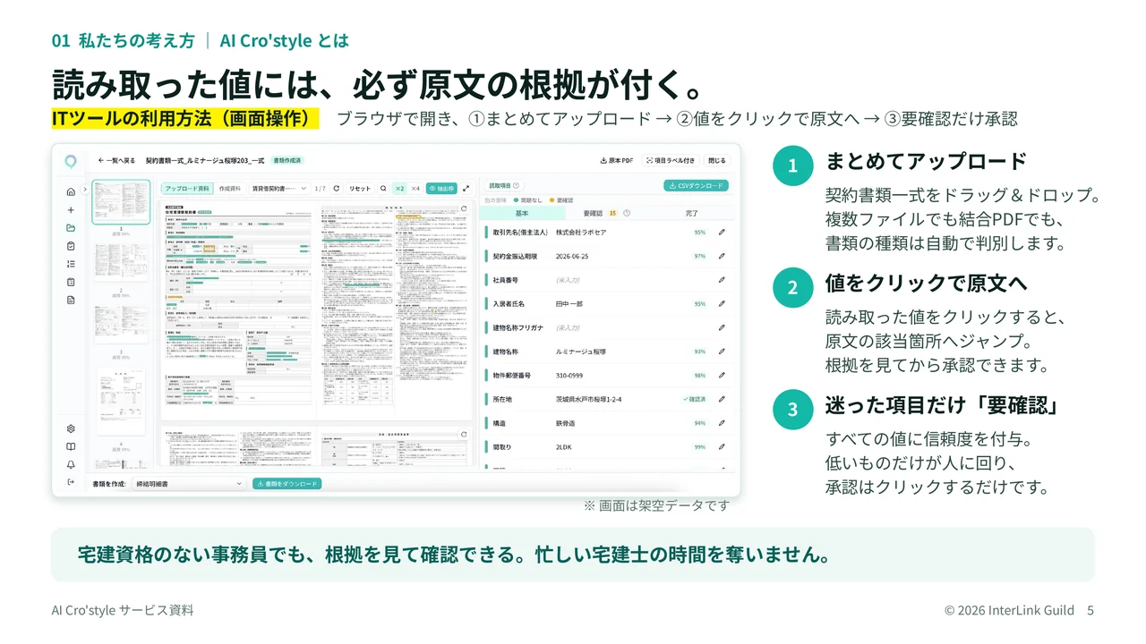Click pencil icon for 入居者氏名 row
Image resolution: width=1146 pixels, height=644 pixels.
point(722,304)
